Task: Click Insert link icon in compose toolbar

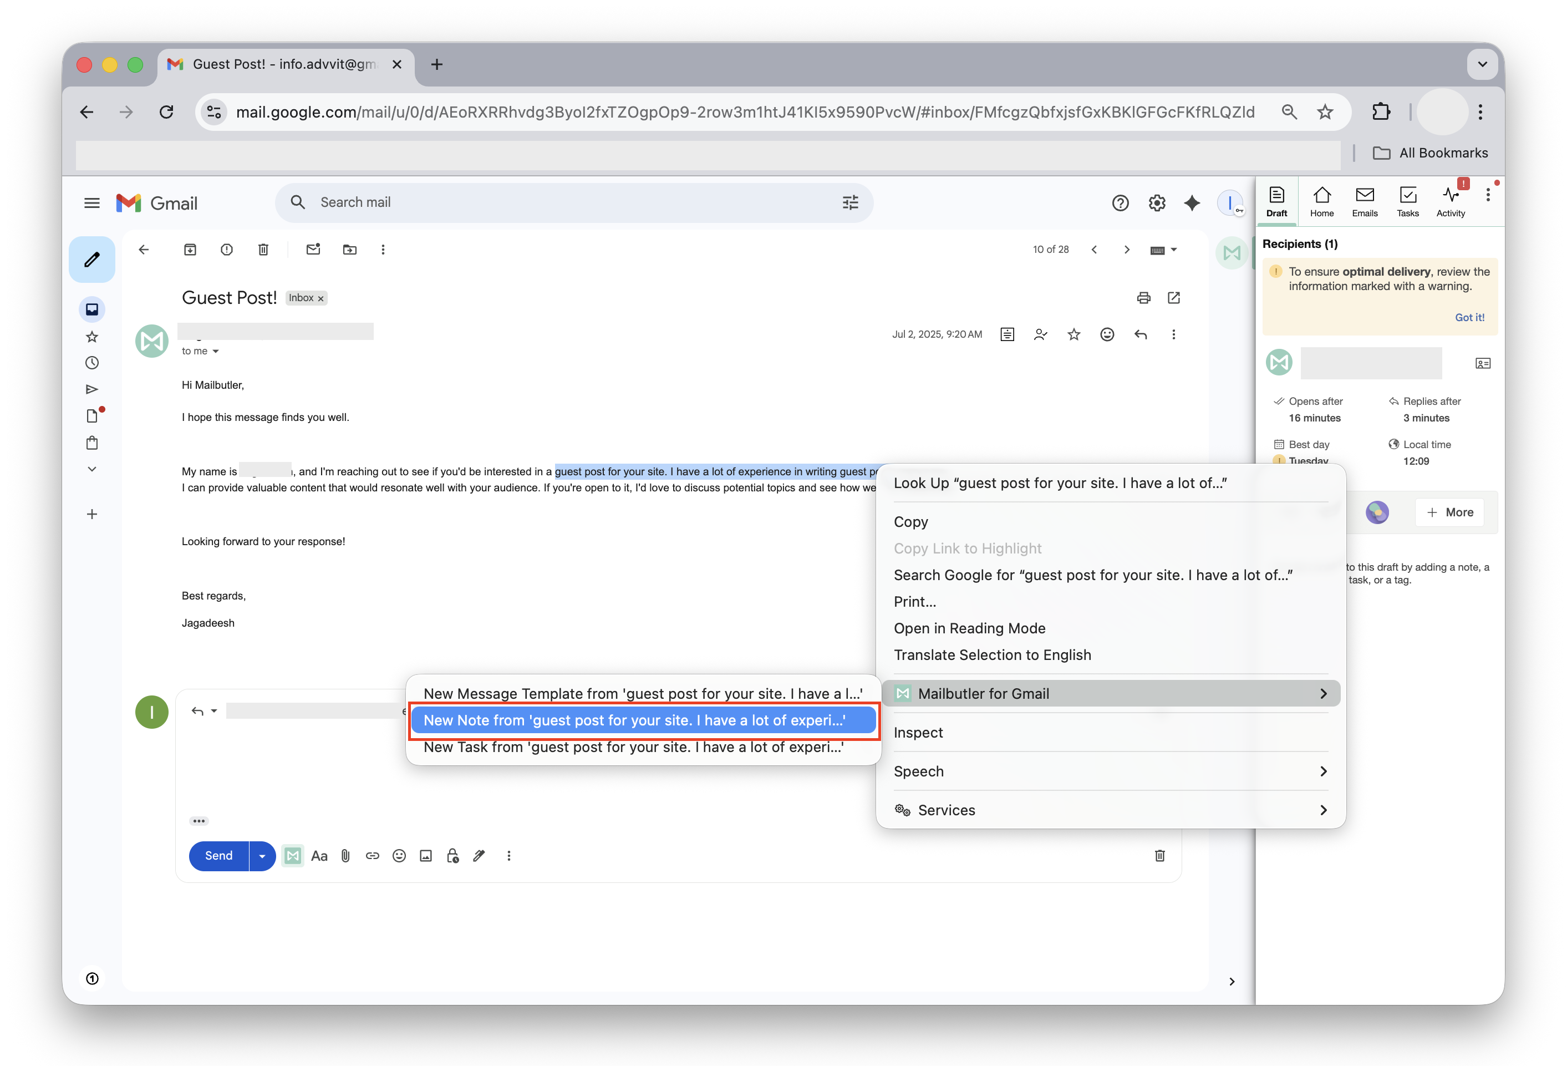Action: 373,856
